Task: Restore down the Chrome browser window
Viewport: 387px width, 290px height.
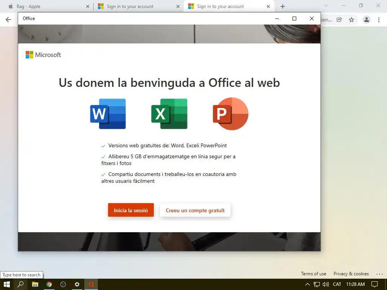Action: (x=361, y=5)
